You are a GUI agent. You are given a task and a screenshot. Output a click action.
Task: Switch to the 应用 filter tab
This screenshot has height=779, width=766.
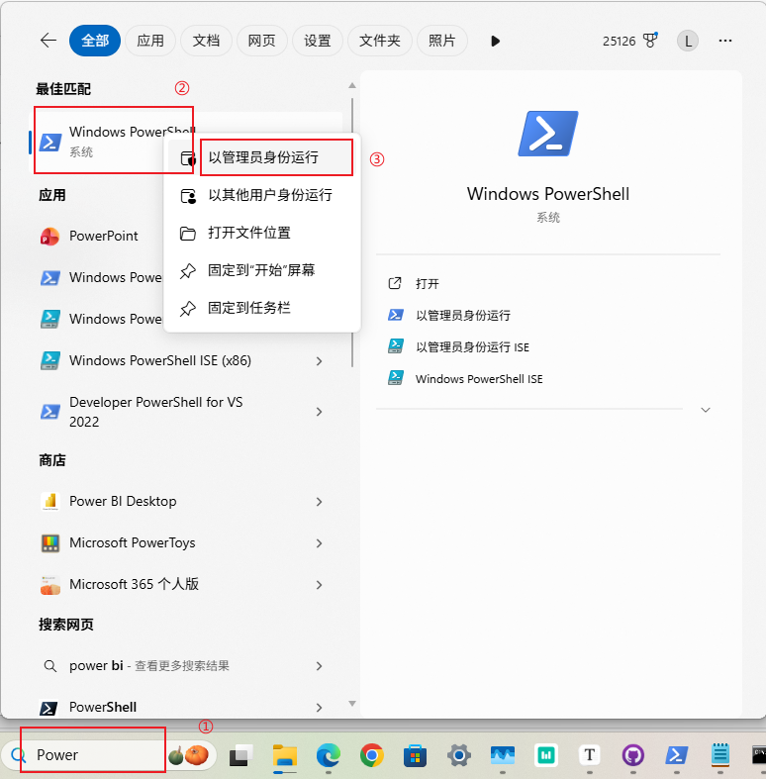(x=150, y=41)
